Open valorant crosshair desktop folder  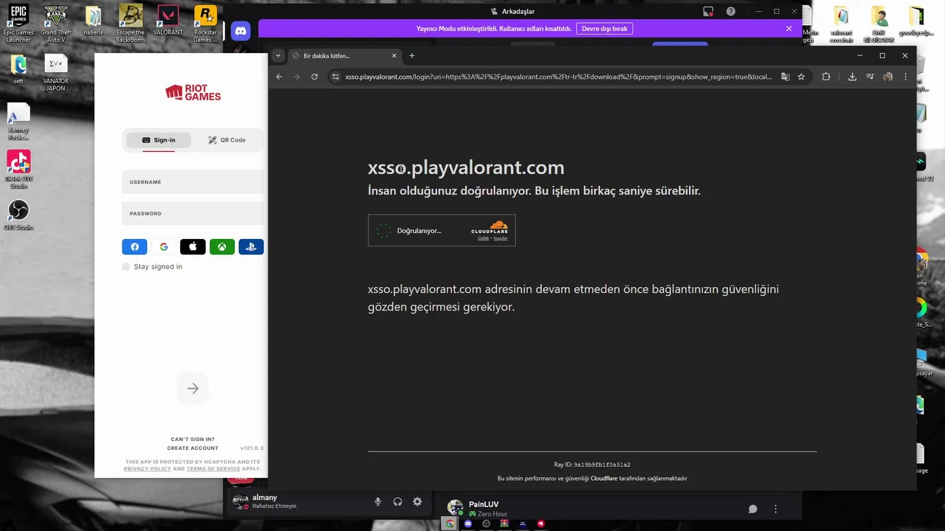point(841,24)
